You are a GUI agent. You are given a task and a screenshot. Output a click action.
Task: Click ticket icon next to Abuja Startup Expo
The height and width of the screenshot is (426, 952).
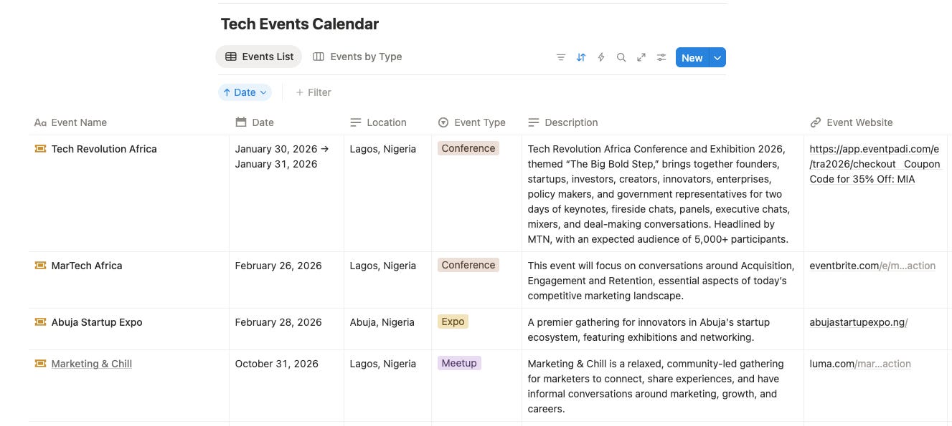(x=40, y=322)
